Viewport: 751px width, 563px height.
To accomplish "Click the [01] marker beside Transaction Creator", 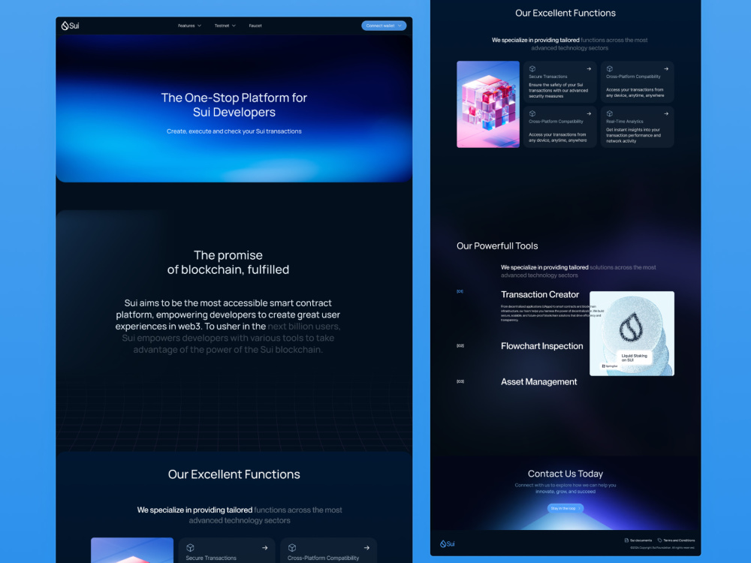I will (460, 291).
